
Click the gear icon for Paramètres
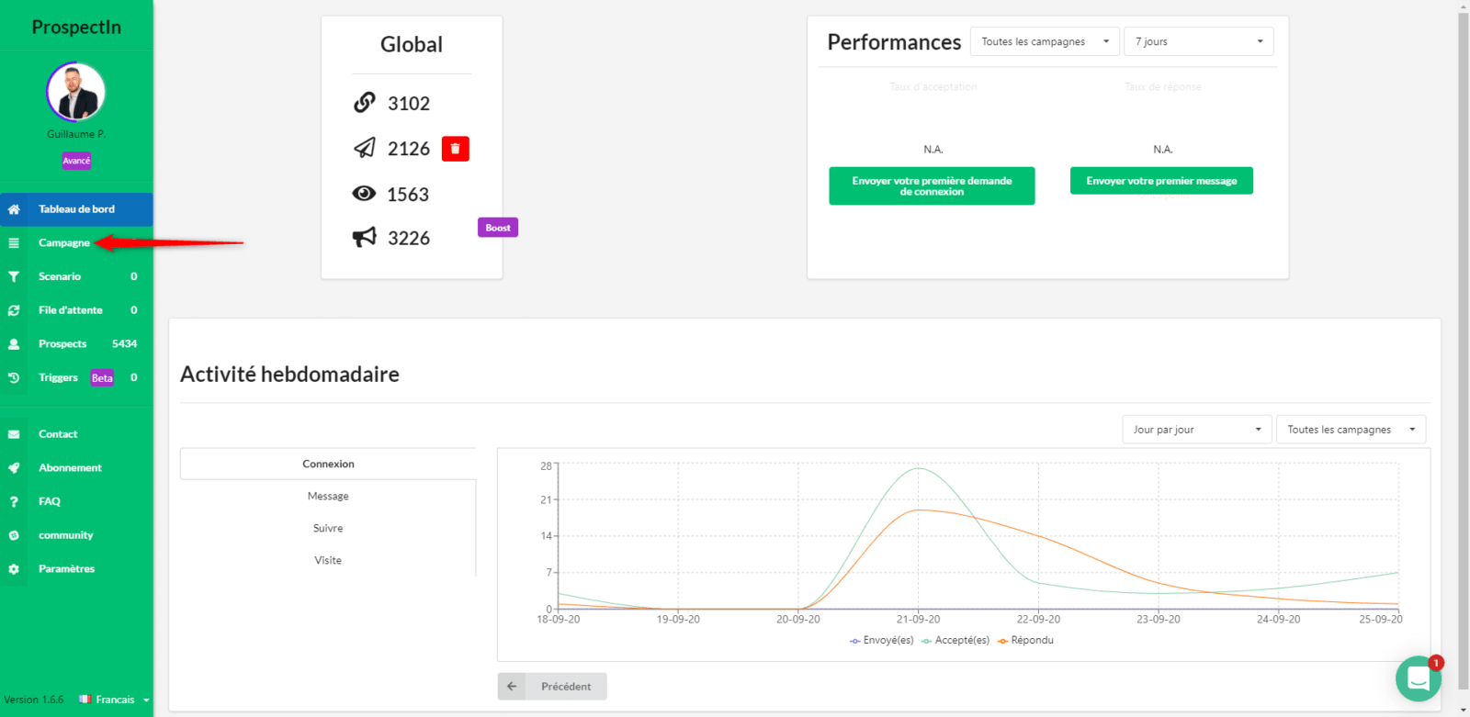click(x=14, y=569)
